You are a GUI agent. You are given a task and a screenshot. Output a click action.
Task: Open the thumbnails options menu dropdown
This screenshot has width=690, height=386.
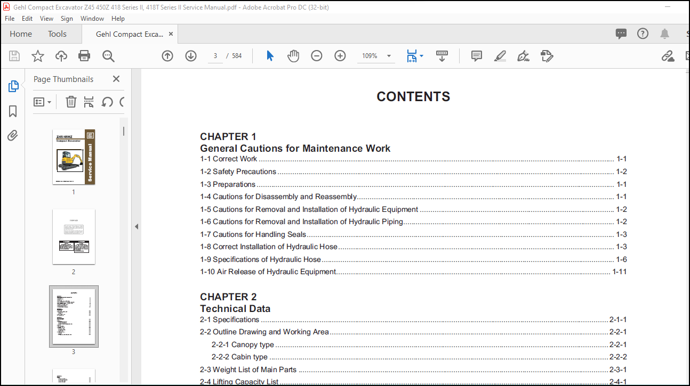pos(43,102)
